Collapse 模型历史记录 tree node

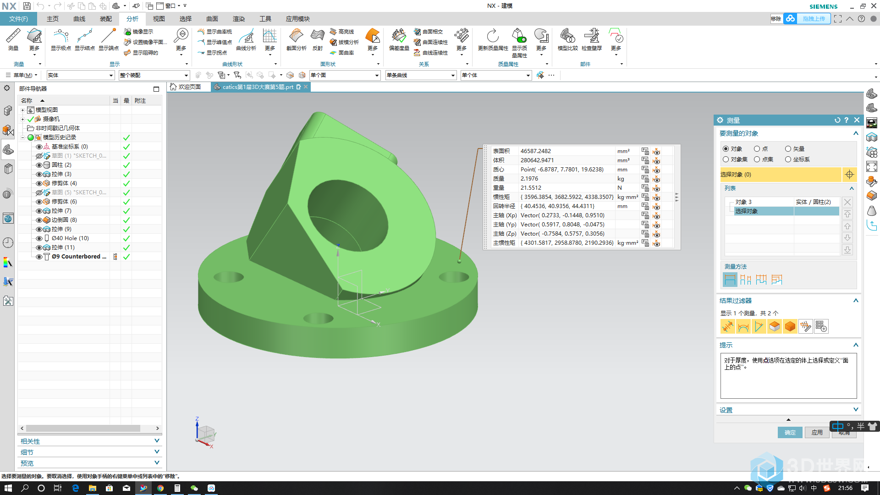click(22, 137)
